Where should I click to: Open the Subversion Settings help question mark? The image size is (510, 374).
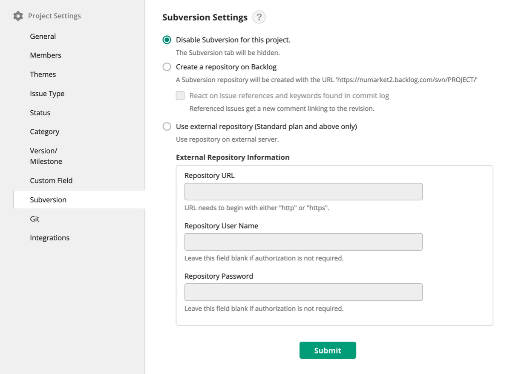[x=259, y=17]
